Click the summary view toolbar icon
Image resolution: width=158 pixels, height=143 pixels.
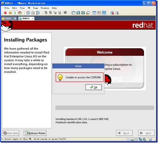point(94,13)
